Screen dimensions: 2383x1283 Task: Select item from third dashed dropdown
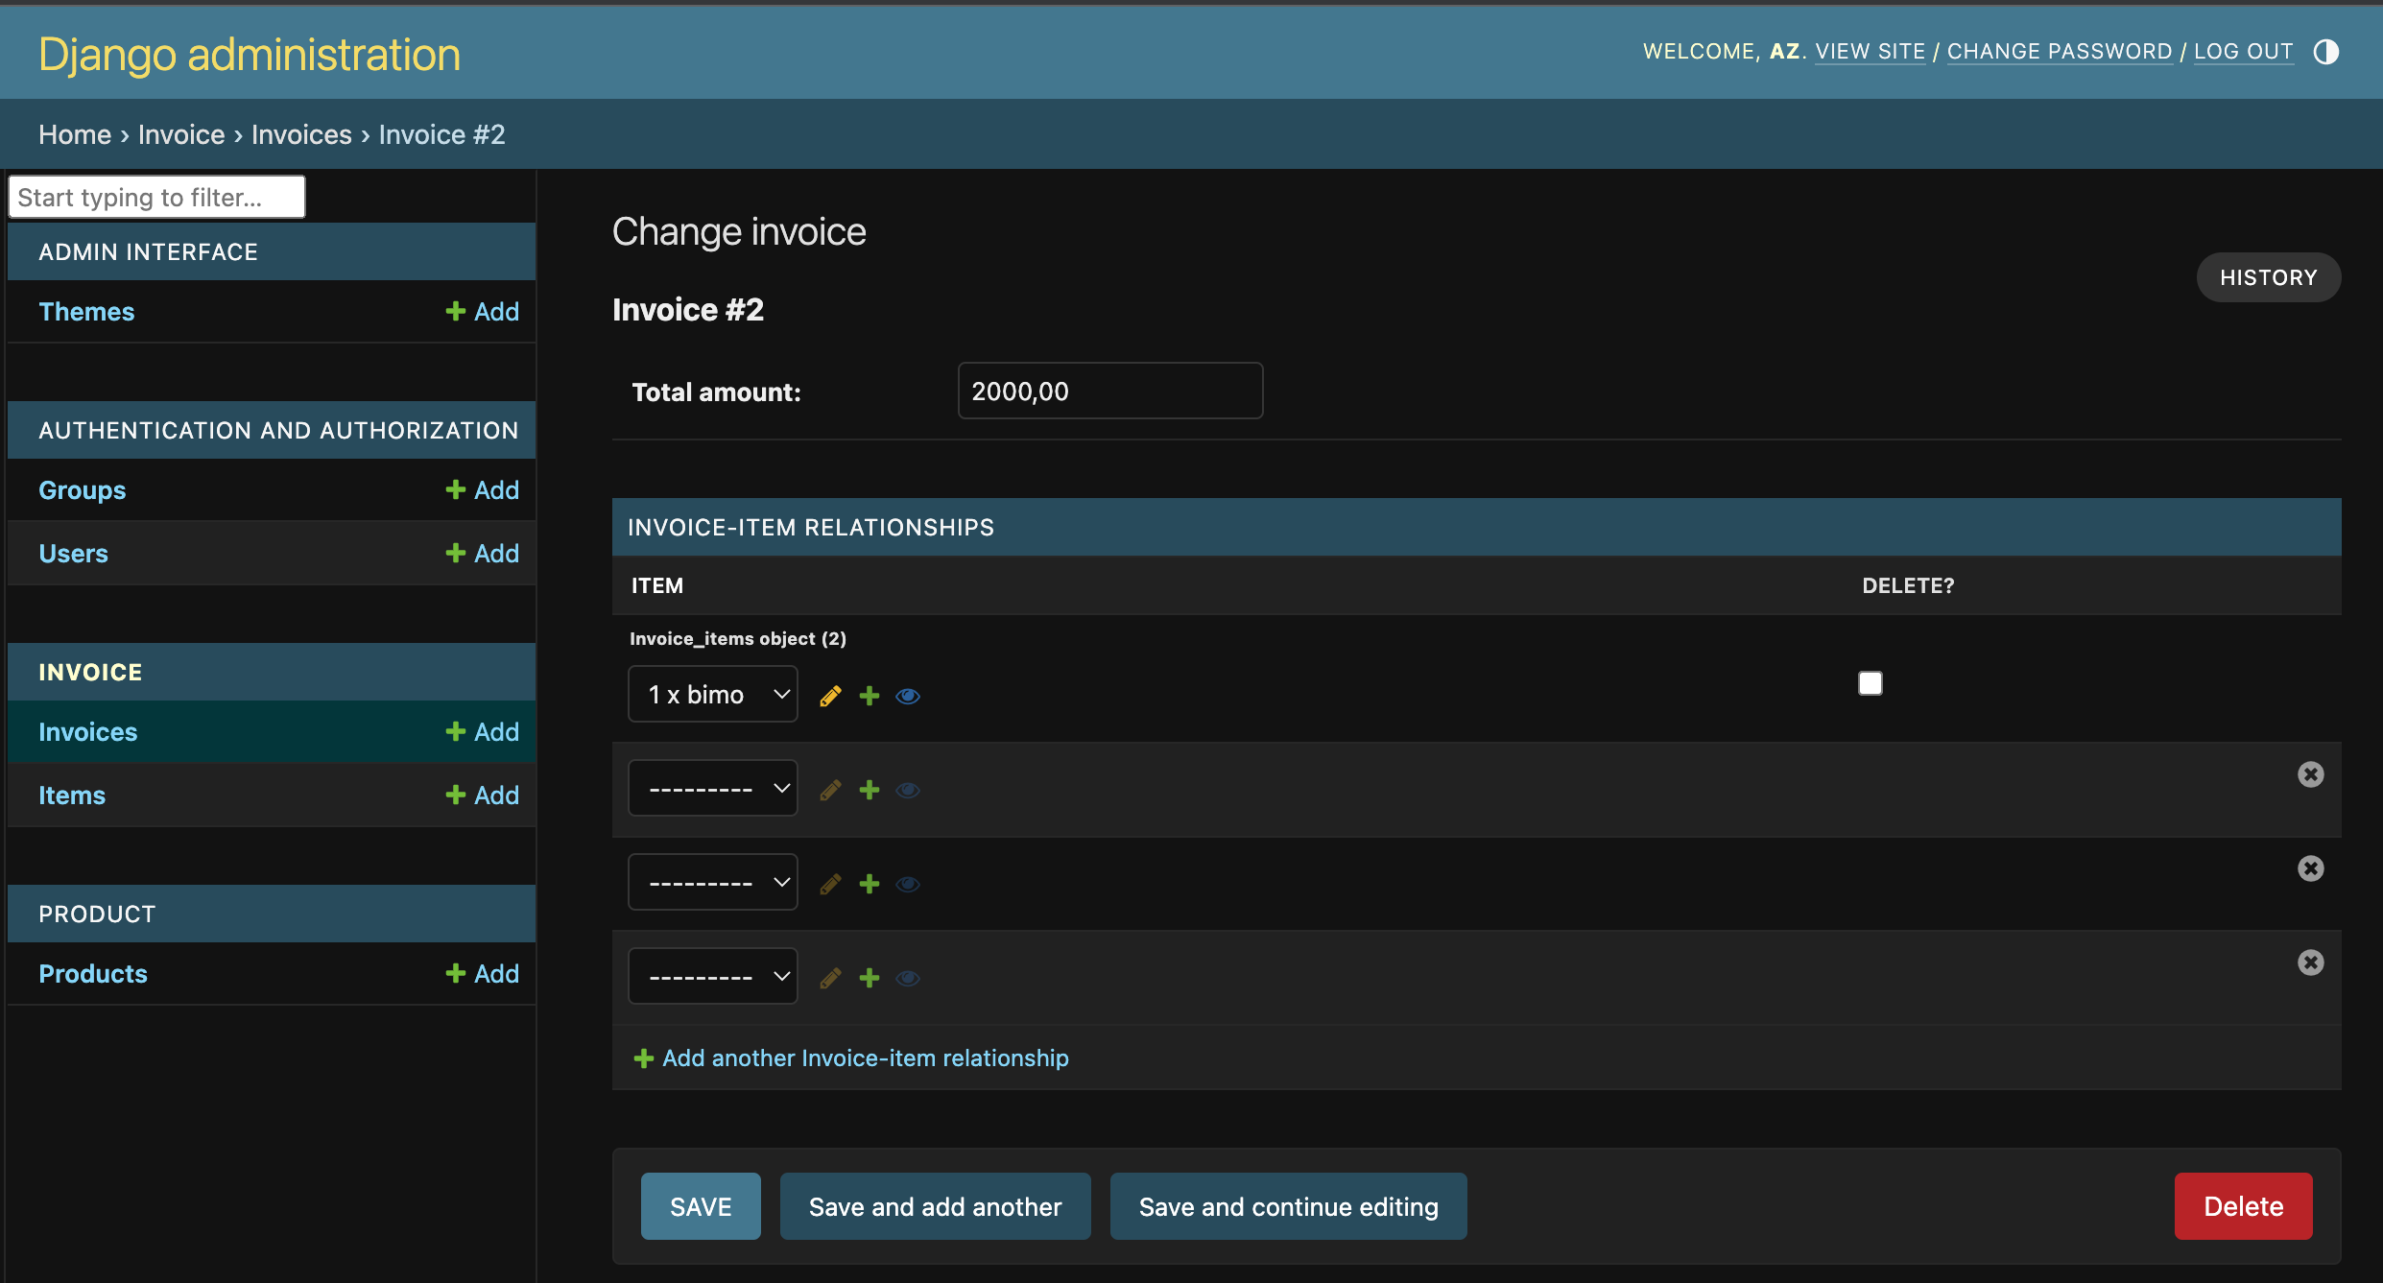714,977
